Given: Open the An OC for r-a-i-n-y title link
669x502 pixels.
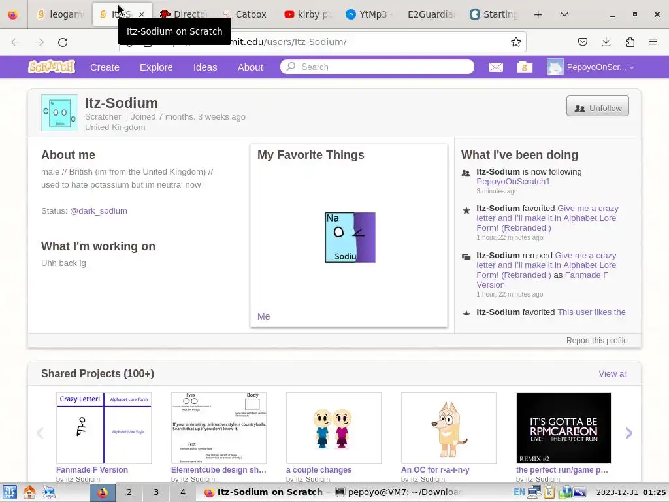Looking at the screenshot, I should point(435,469).
